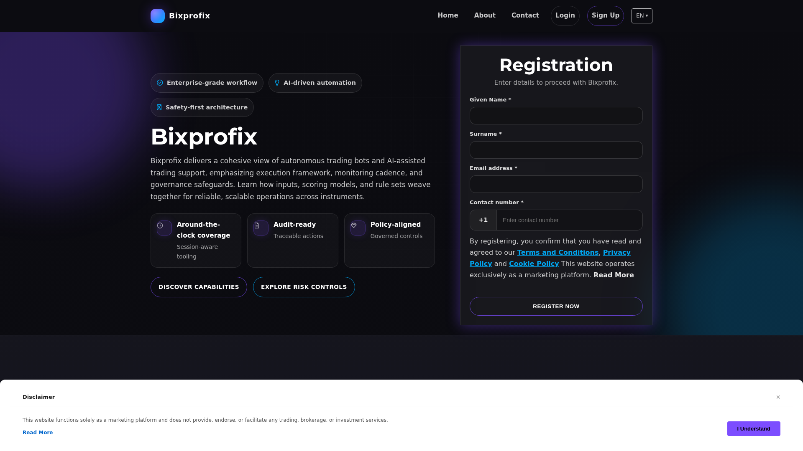Click the hourglass icon in Safety-first architecture
The width and height of the screenshot is (803, 451).
(159, 107)
